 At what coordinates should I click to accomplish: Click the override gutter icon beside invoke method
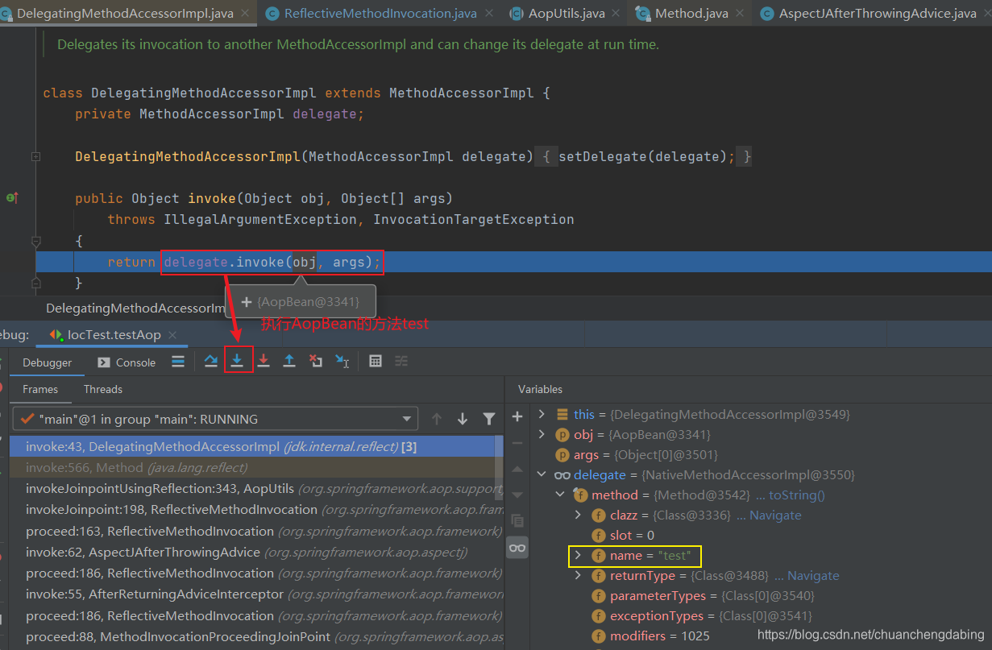[x=12, y=197]
